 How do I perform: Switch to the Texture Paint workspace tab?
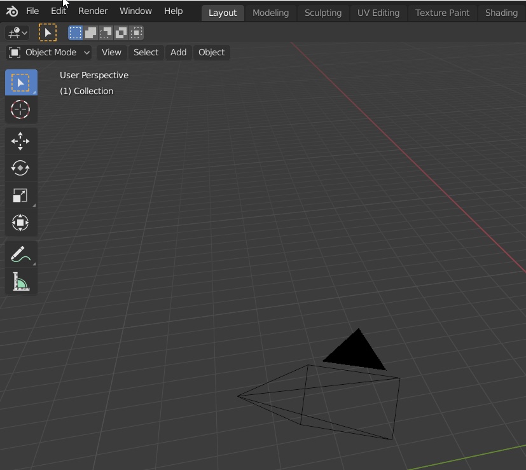(442, 13)
